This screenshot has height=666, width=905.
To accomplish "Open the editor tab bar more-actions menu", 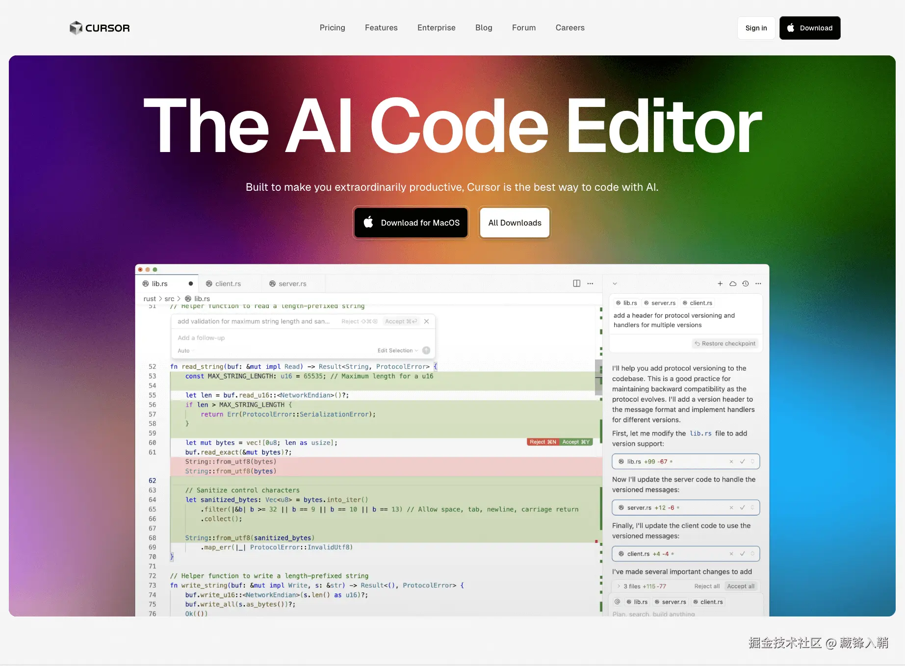I will (590, 283).
